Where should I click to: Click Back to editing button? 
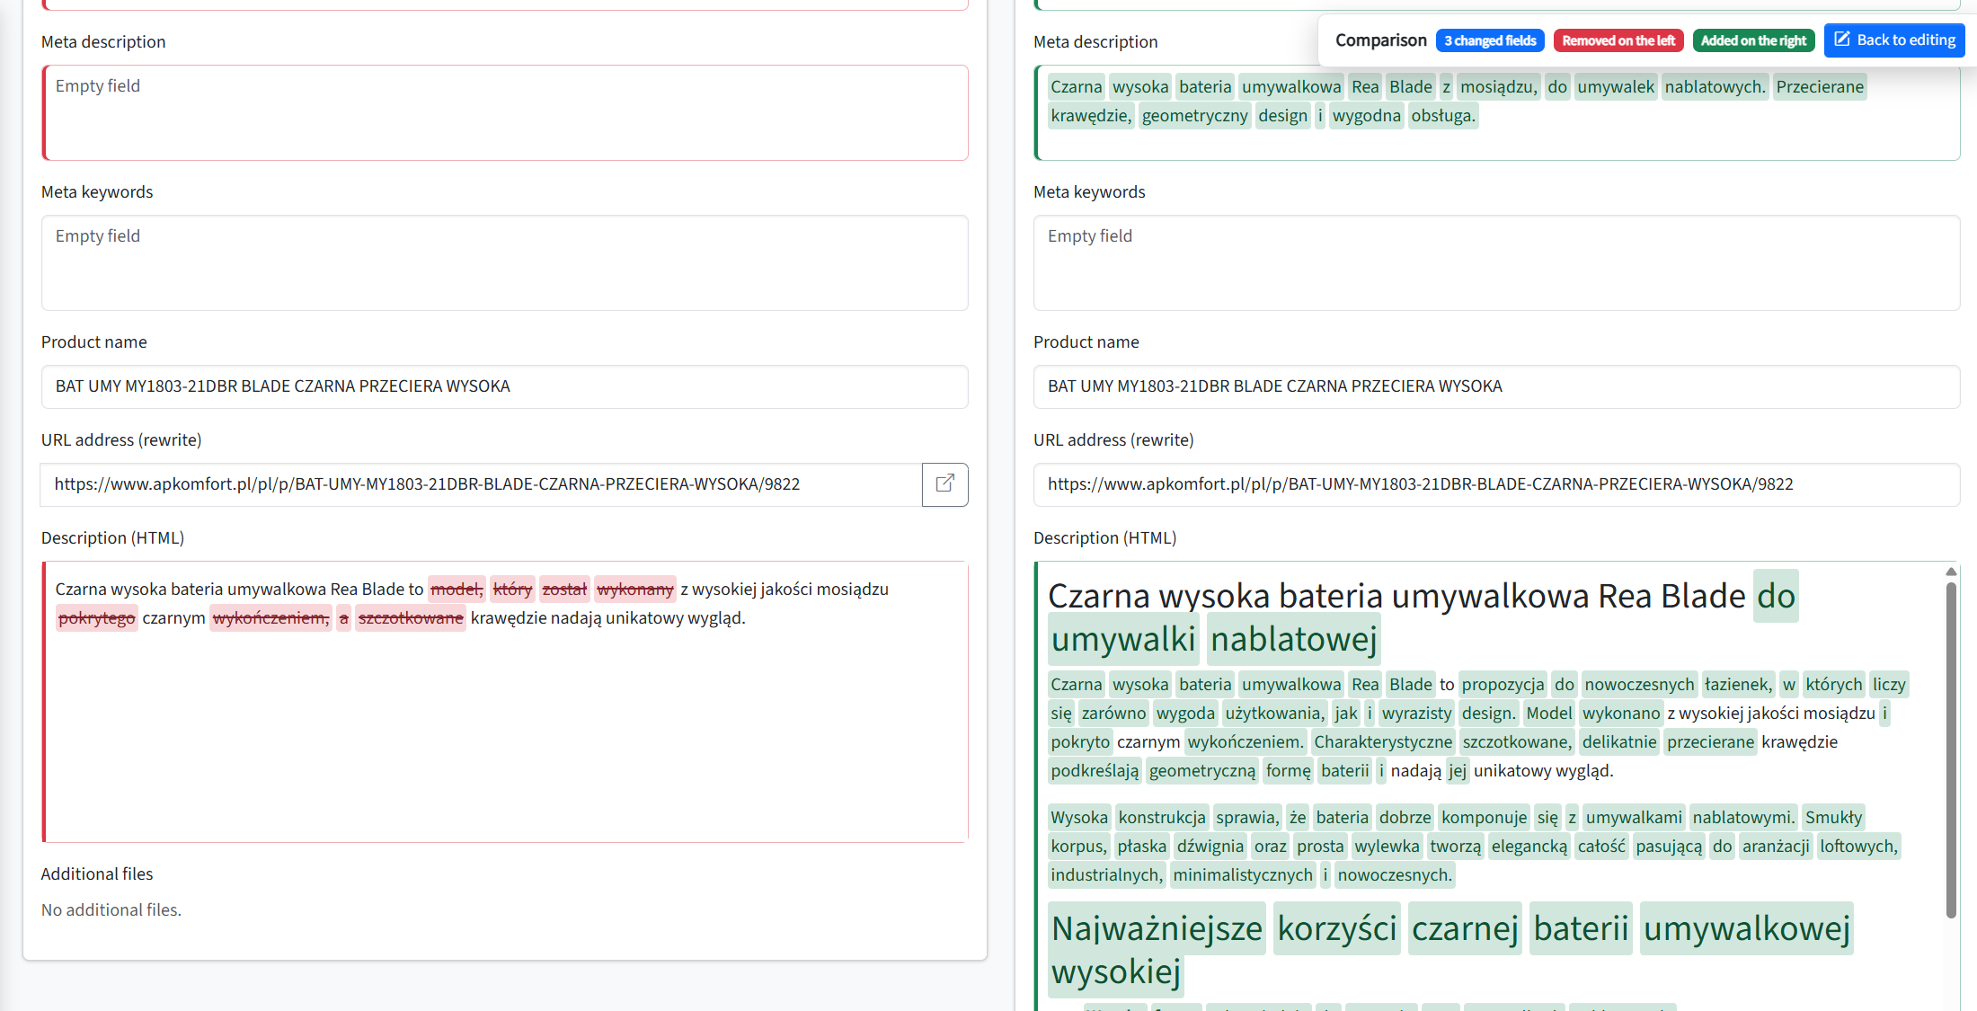[1894, 40]
